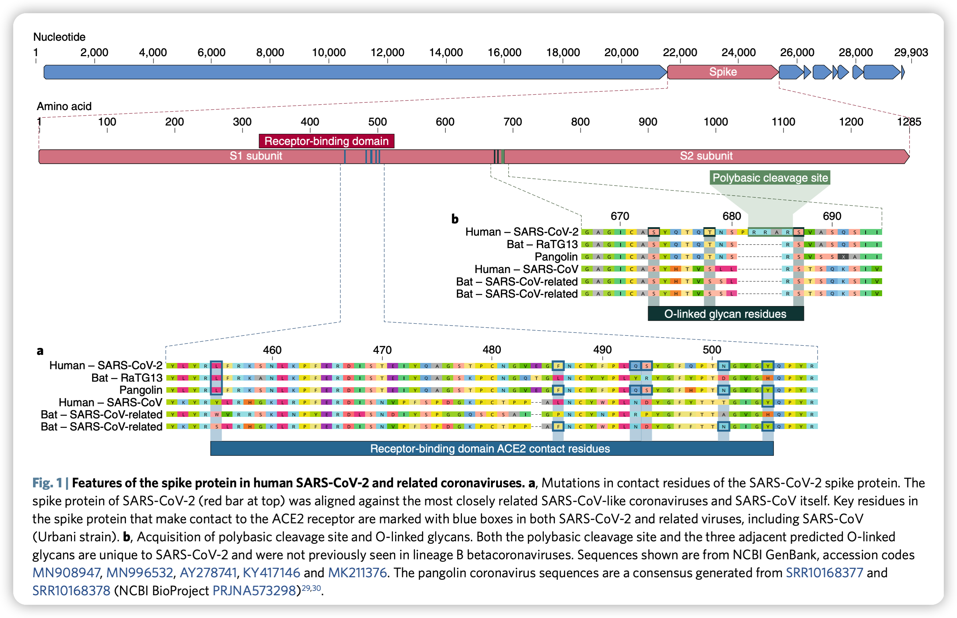This screenshot has height=618, width=957.
Task: Click position 470 in panel a alignment
Action: coord(382,350)
